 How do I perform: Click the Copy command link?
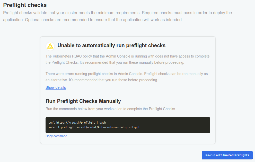click(x=56, y=136)
